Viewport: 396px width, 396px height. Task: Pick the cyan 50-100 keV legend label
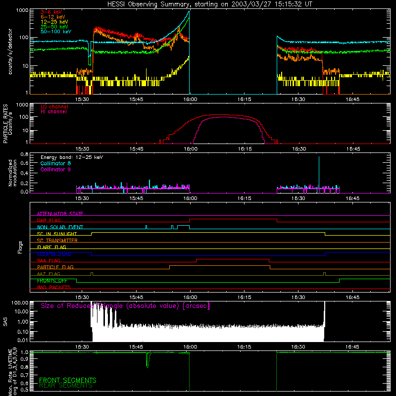pos(55,32)
